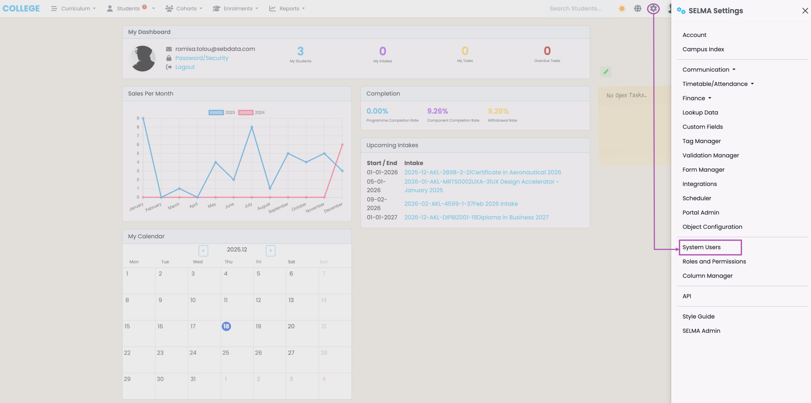Click the Search Students input field

pos(575,9)
